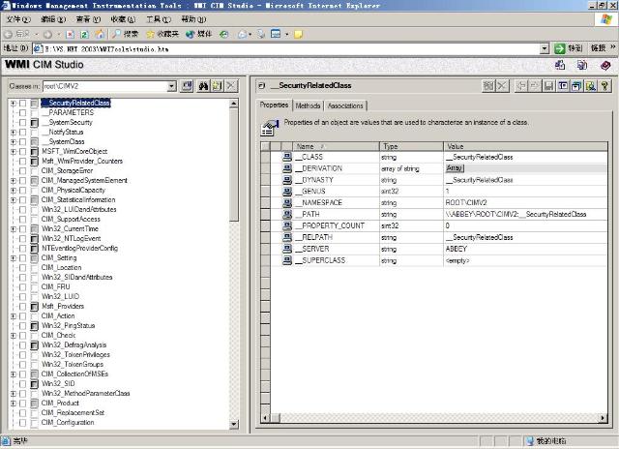Click the IE history icon
This screenshot has height=449, width=619.
[x=224, y=35]
